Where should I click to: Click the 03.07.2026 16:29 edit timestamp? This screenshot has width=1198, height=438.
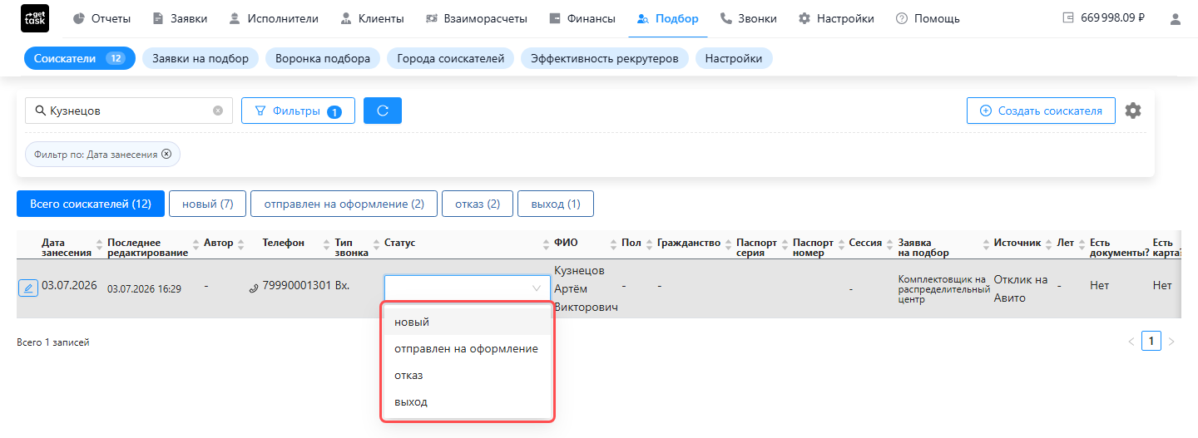[x=145, y=288]
